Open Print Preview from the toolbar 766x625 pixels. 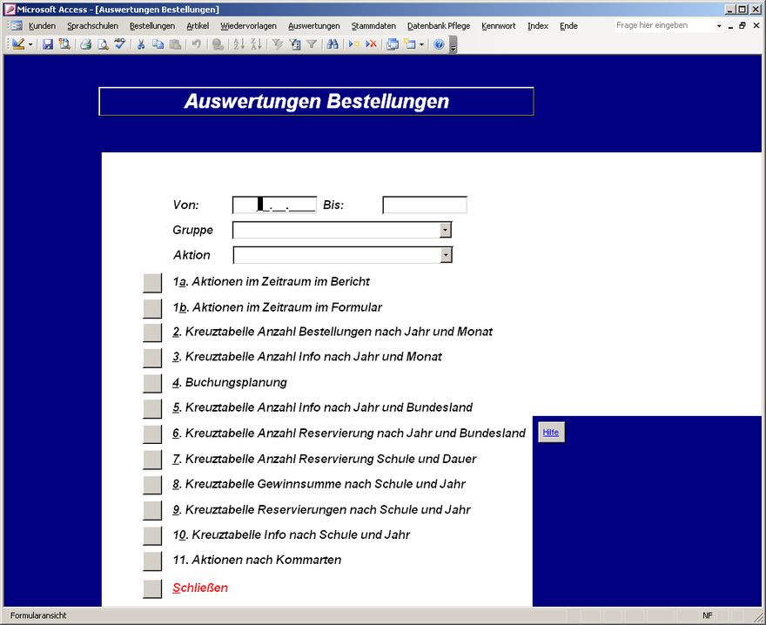[x=103, y=44]
